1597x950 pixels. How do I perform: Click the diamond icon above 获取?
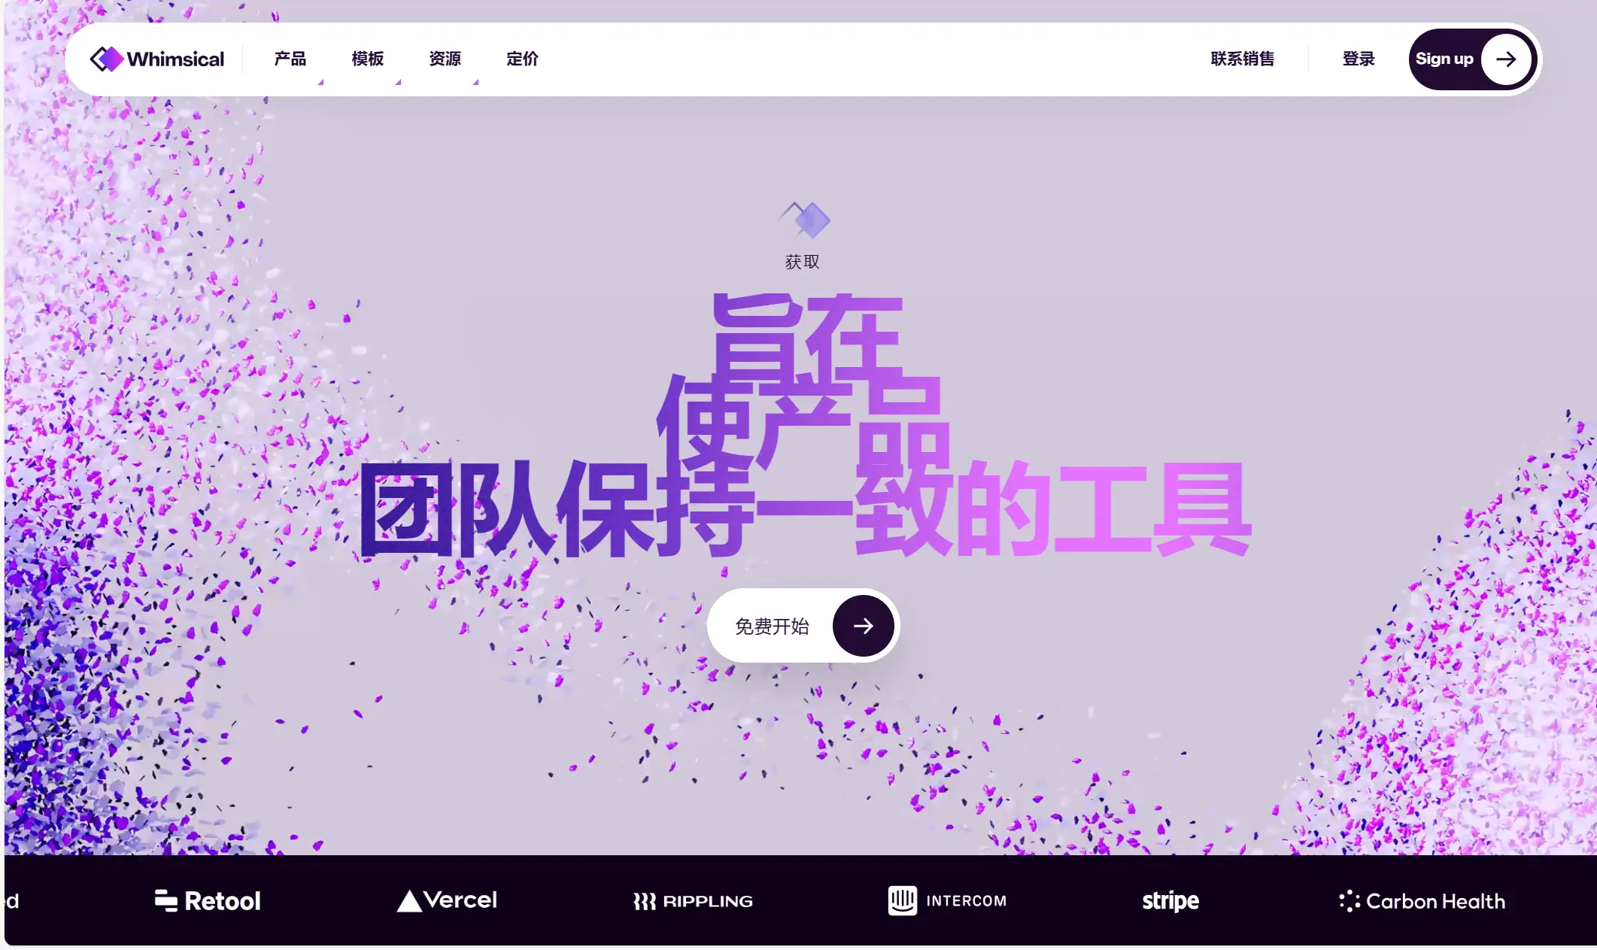[x=804, y=220]
